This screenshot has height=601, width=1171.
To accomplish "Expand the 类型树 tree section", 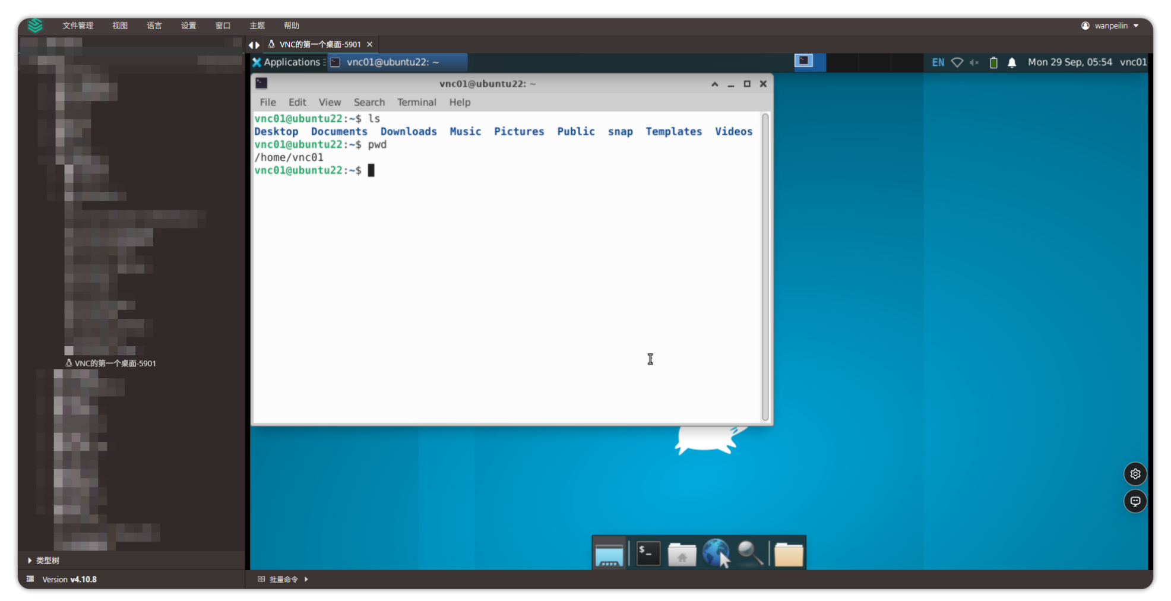I will [30, 560].
